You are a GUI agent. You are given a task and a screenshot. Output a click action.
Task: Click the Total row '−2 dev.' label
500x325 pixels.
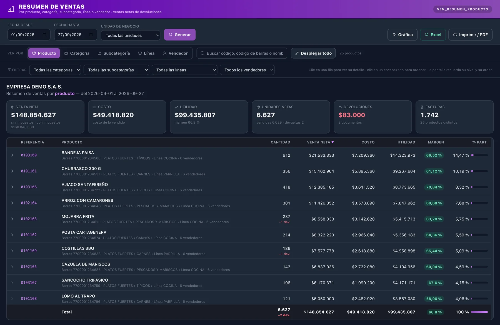coord(284,315)
